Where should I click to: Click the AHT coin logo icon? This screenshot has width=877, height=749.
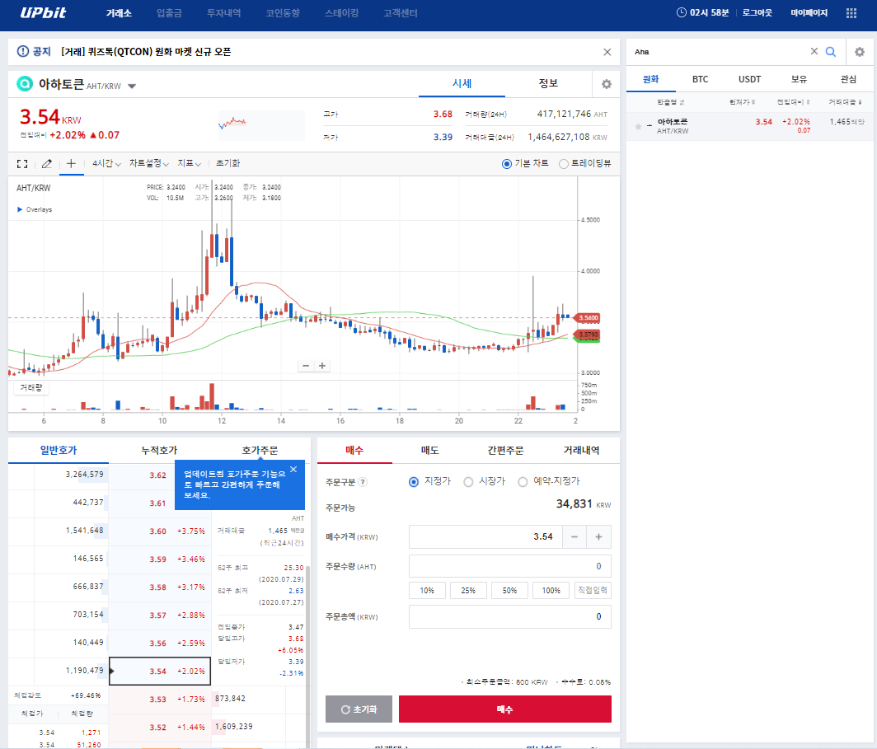(x=25, y=84)
